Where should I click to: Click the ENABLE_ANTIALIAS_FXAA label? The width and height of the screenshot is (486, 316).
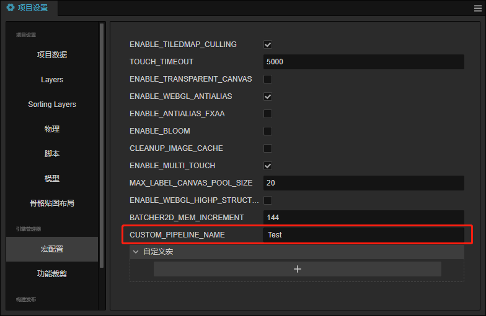coord(177,114)
